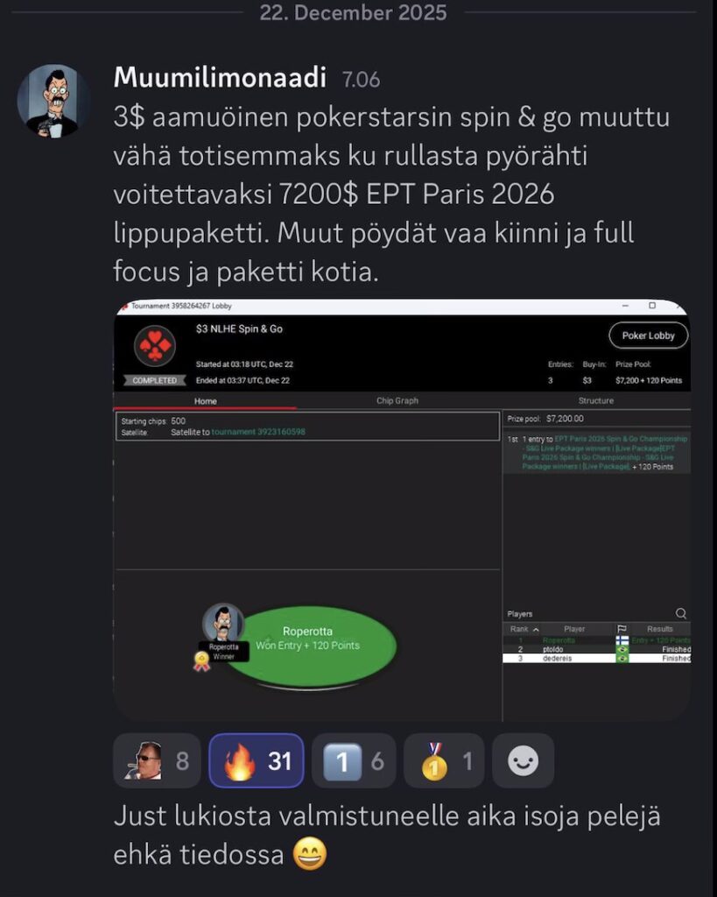Click the players search magnifier icon
This screenshot has height=897, width=717.
point(681,613)
